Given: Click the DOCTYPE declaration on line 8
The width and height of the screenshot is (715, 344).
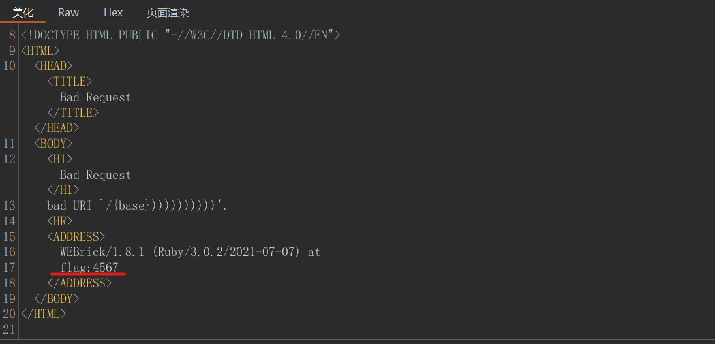Looking at the screenshot, I should [x=181, y=35].
